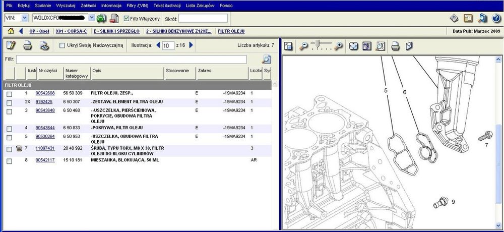Screen dimensions: 504x232
Task: Check Ukryj Sesję Nadzwyczajną option
Action: [x=62, y=45]
